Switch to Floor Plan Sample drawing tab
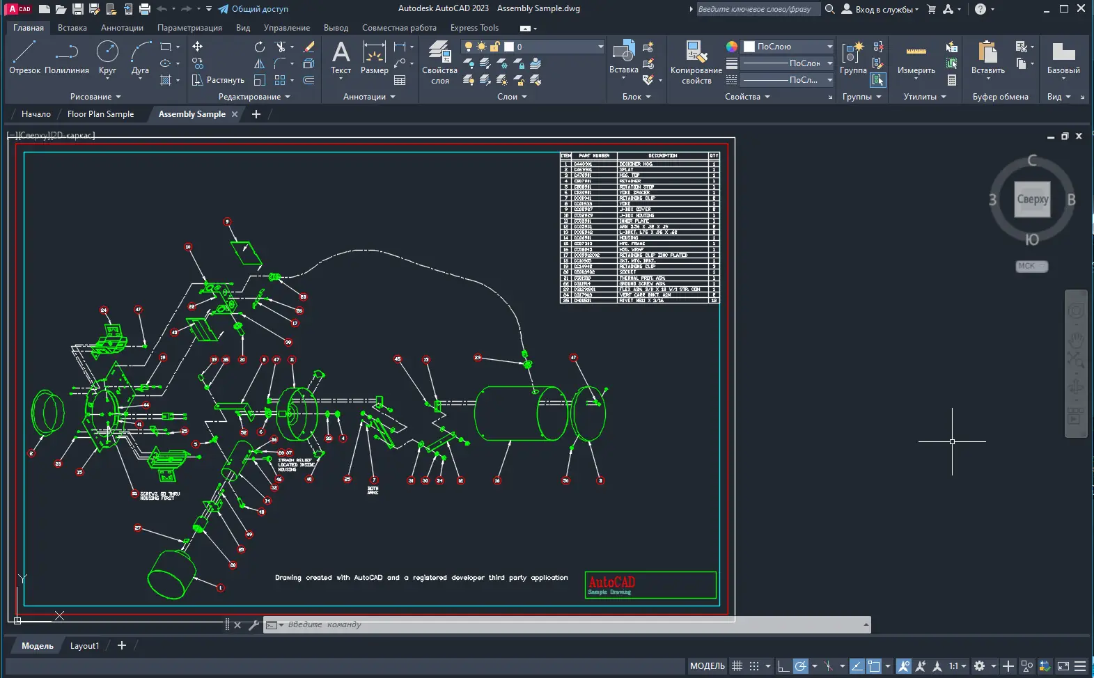 100,114
